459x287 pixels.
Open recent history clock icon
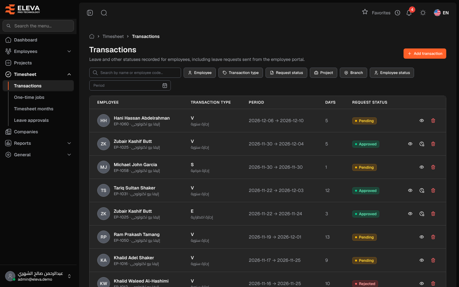[x=397, y=13]
